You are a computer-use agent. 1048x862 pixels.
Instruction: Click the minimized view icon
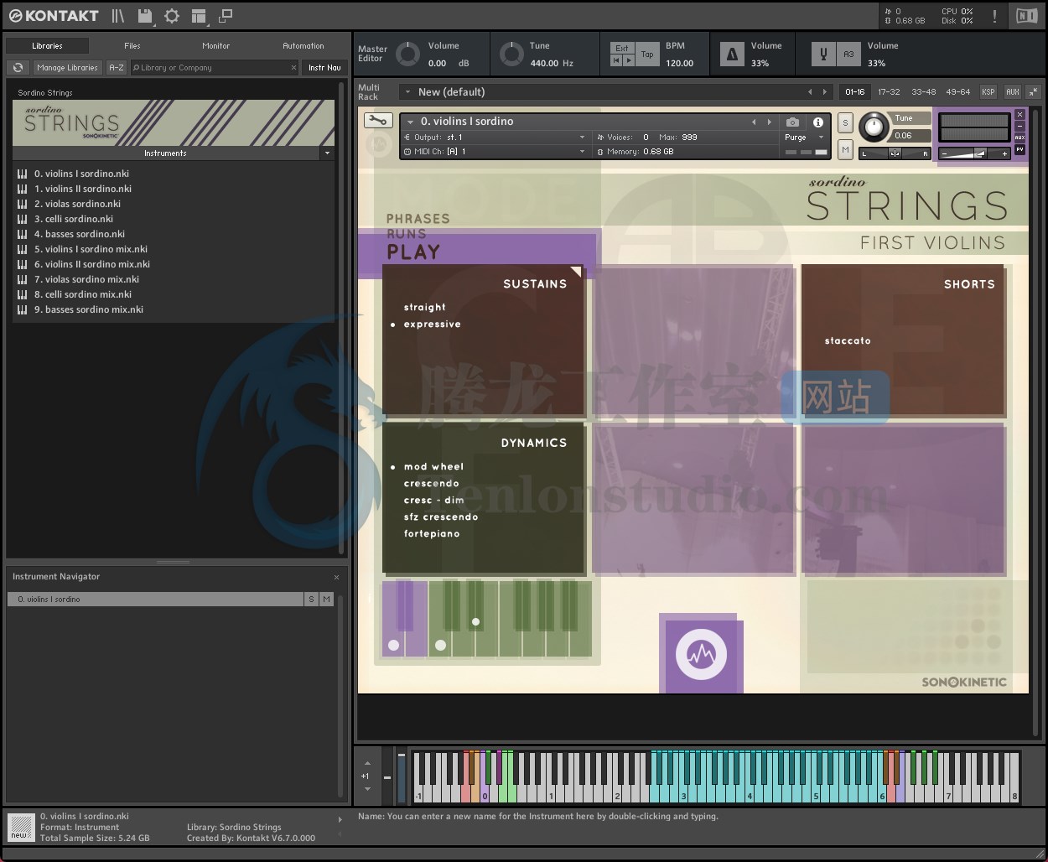point(226,16)
